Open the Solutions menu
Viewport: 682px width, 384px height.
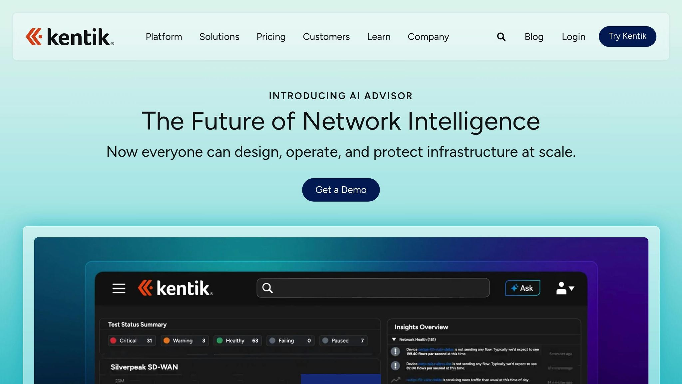(219, 37)
